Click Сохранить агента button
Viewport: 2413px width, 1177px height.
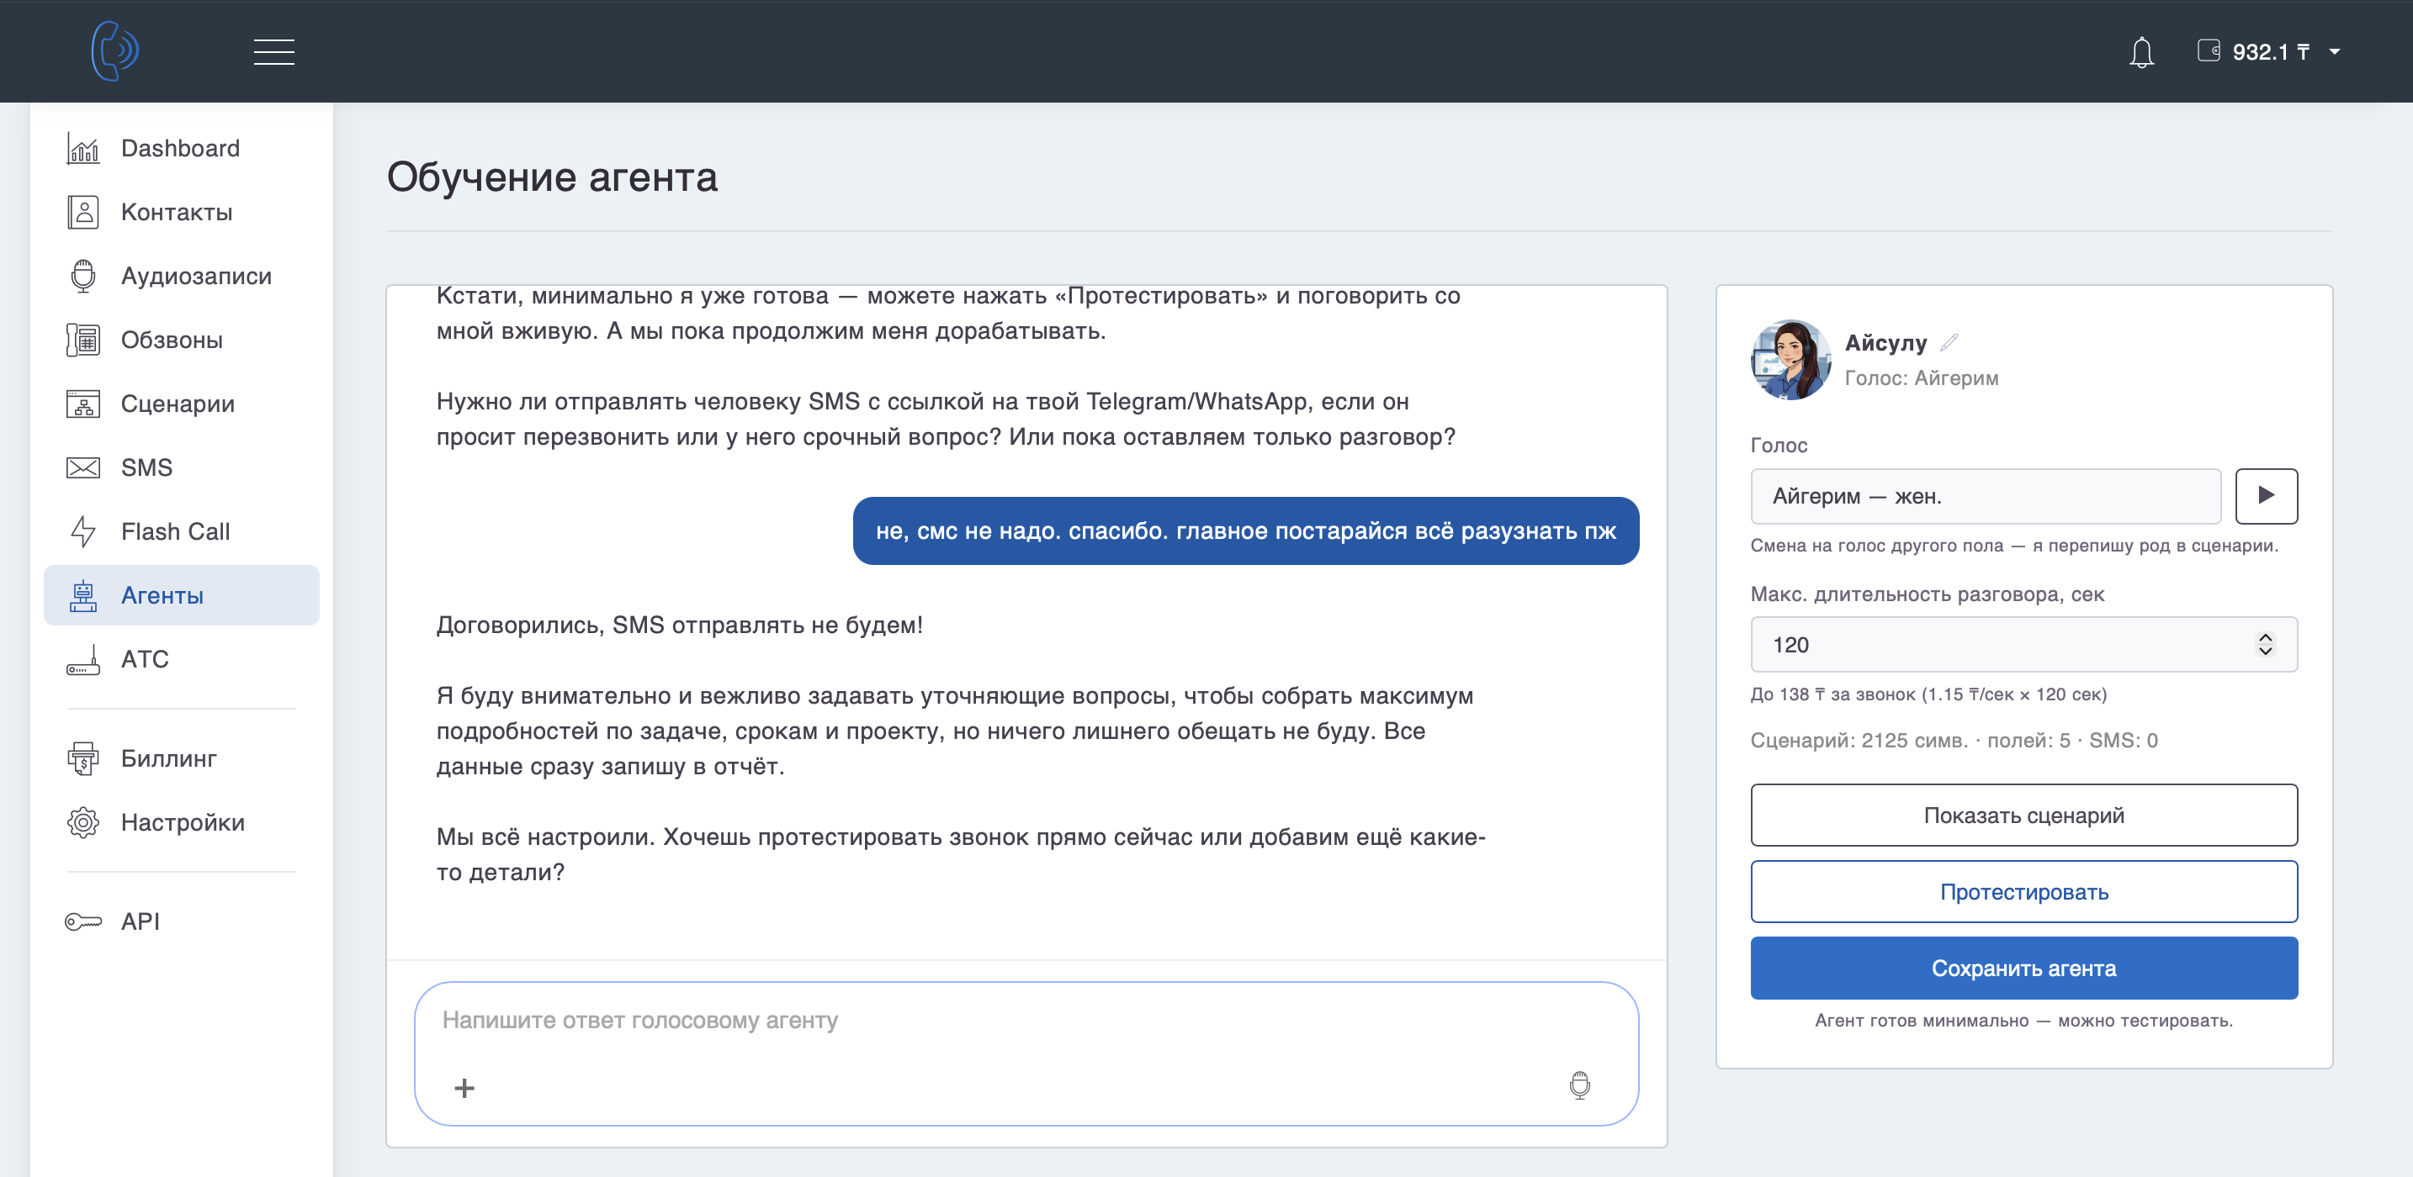click(2023, 969)
